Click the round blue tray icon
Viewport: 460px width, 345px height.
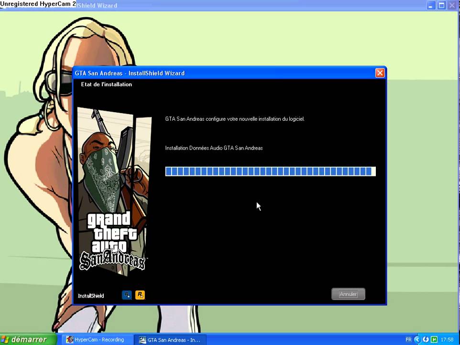pyautogui.click(x=426, y=340)
